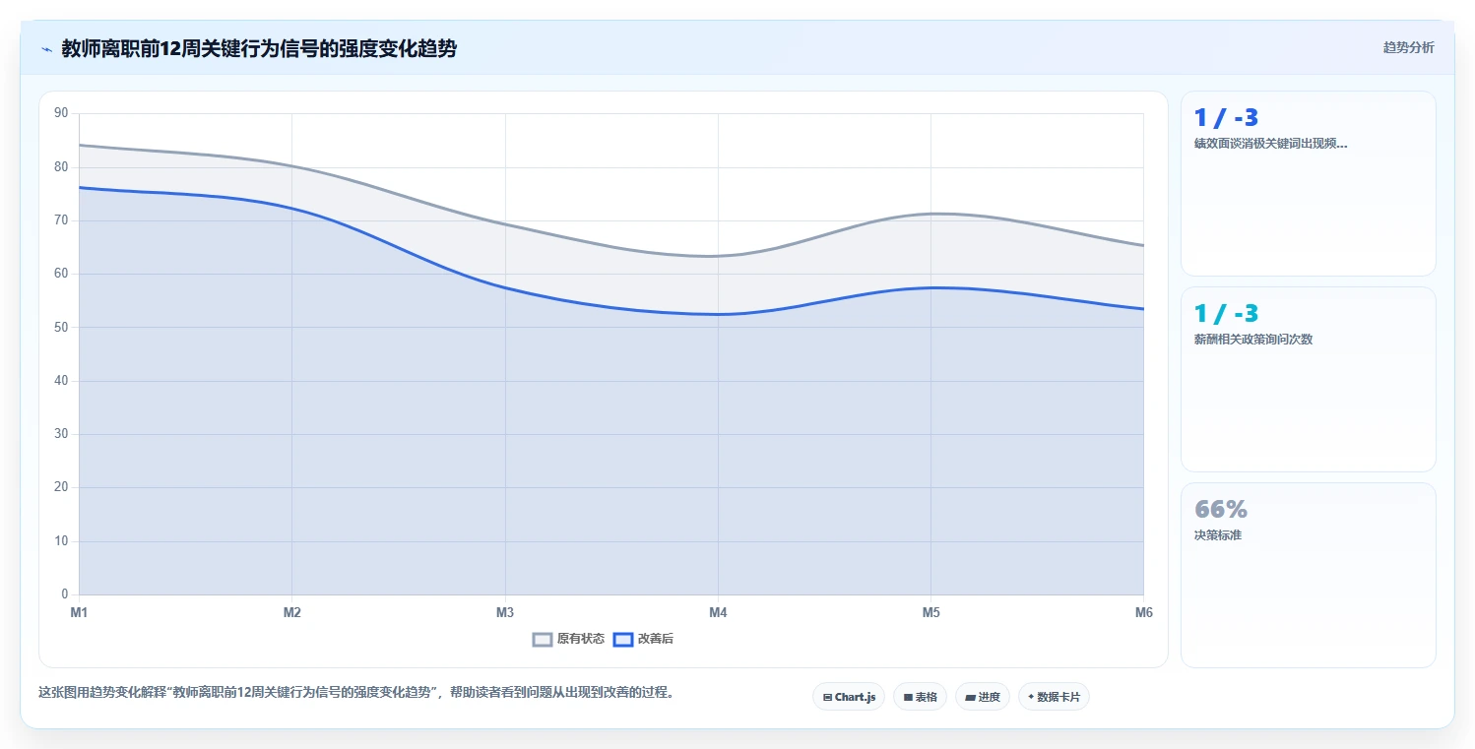The image size is (1475, 749).
Task: Select the 进度 tag pill
Action: click(x=983, y=697)
